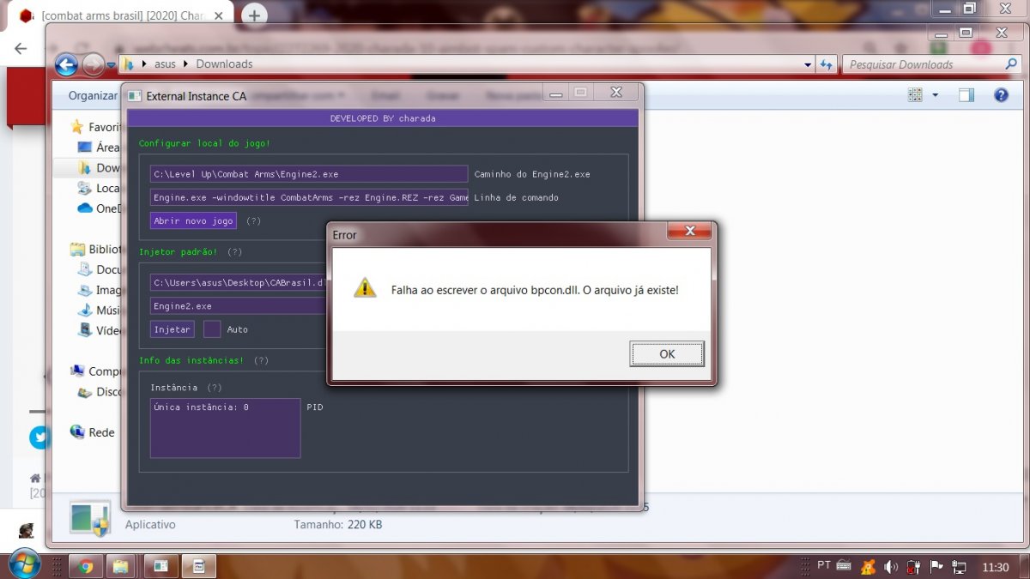Open the volume control in the system tray

892,567
